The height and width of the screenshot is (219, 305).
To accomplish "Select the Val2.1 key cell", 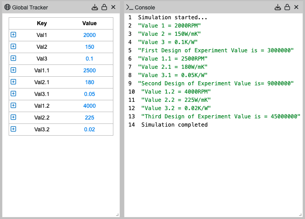I will coord(42,82).
